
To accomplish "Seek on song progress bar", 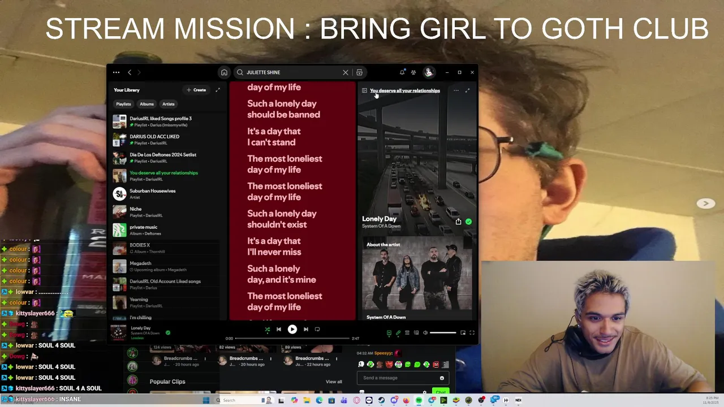I will pos(292,339).
